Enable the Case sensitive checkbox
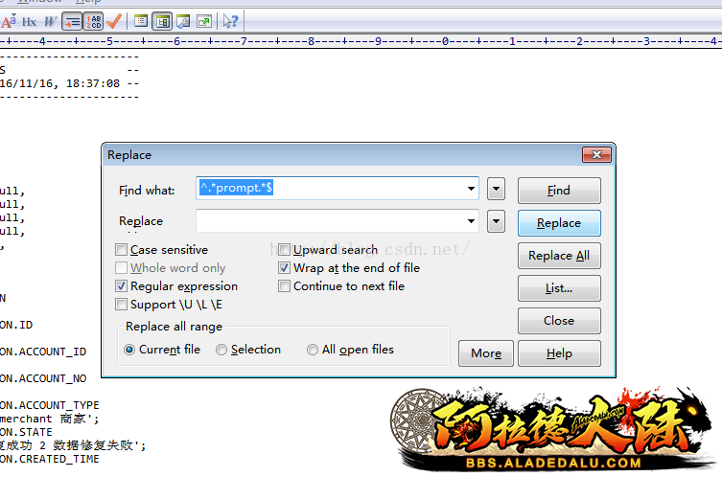The width and height of the screenshot is (722, 477). [122, 250]
